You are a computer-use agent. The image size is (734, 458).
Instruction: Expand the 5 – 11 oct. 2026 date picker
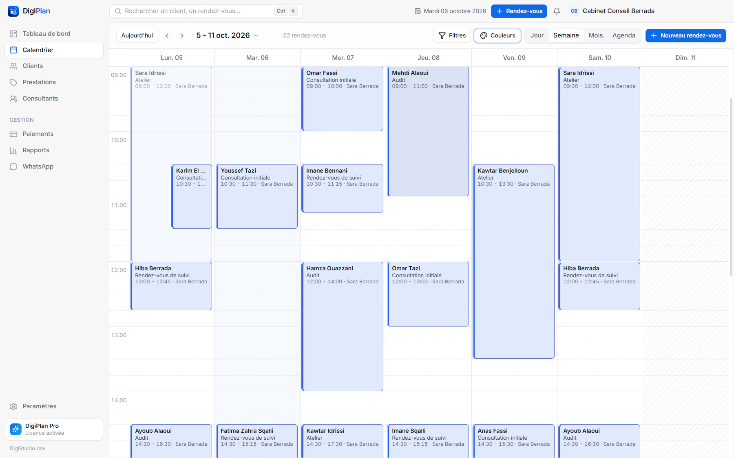coord(227,35)
